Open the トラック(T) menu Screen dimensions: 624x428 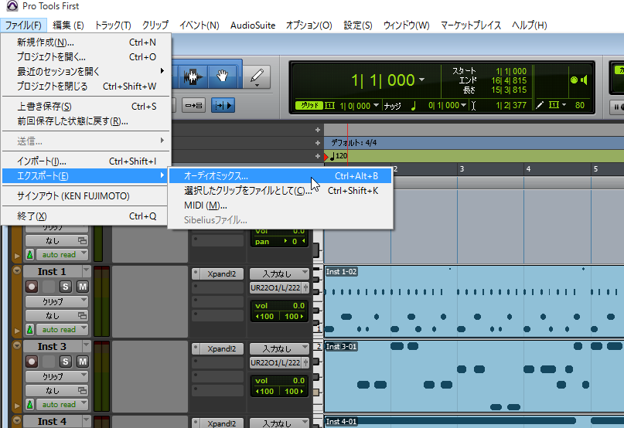113,25
